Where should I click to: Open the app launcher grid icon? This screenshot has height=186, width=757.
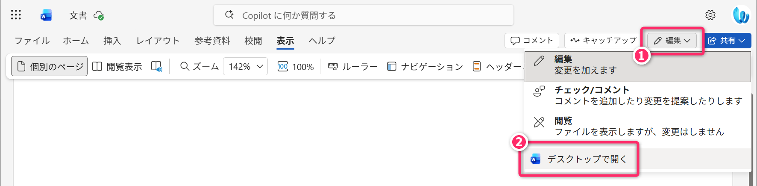pos(16,15)
